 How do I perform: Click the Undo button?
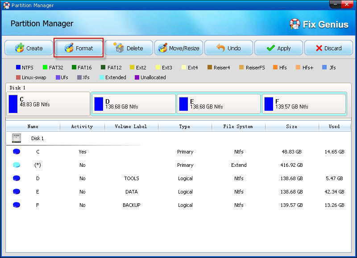[x=228, y=48]
